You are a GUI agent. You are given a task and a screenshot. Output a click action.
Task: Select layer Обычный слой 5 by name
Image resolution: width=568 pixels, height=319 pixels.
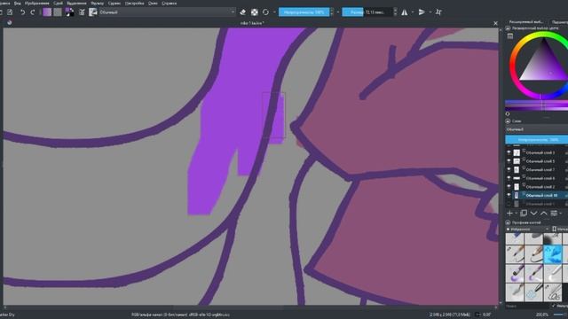(x=540, y=161)
